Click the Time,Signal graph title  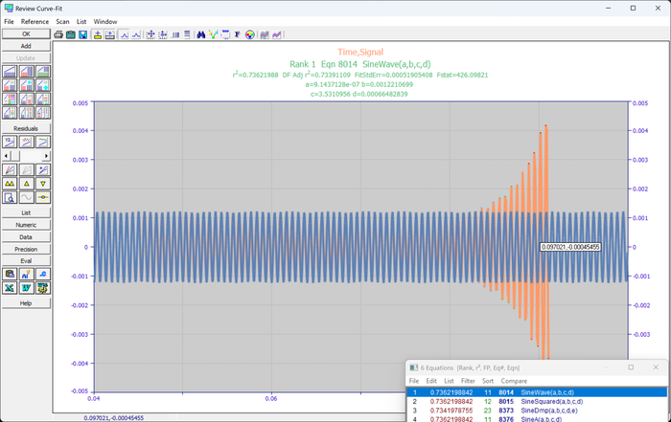[360, 52]
